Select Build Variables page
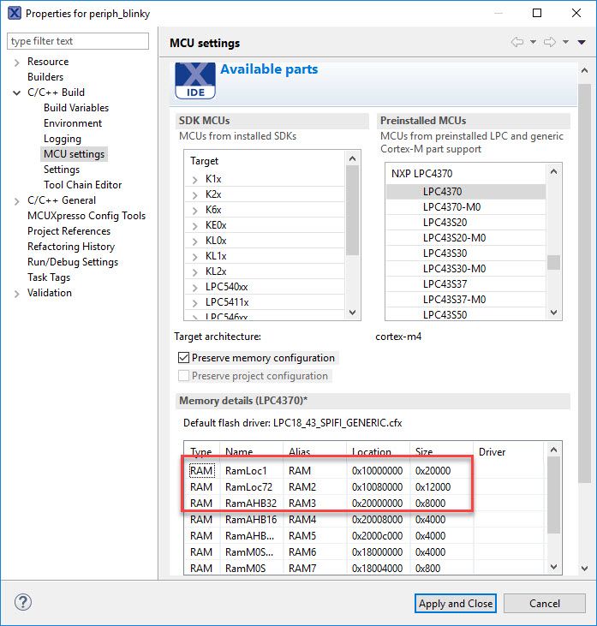597x626 pixels. [x=76, y=108]
